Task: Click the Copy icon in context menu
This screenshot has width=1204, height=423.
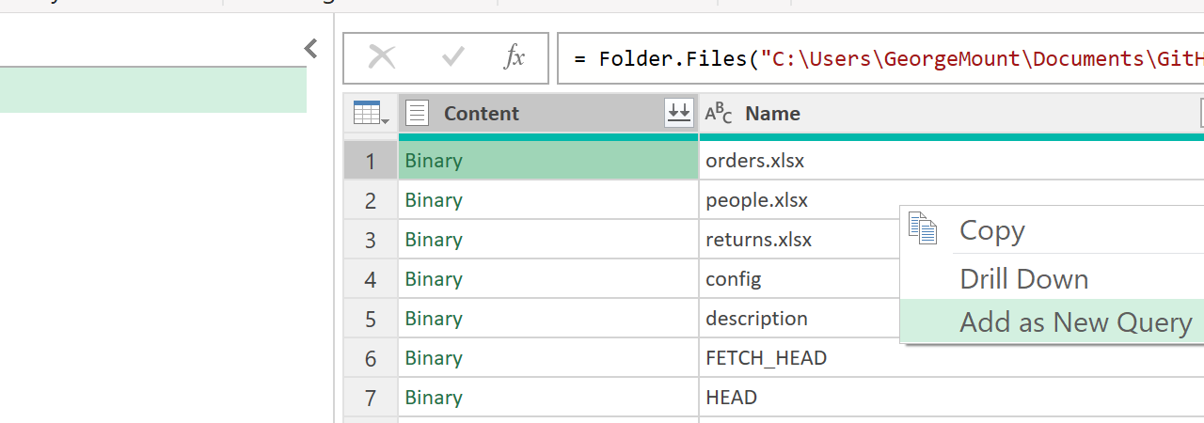Action: click(923, 229)
